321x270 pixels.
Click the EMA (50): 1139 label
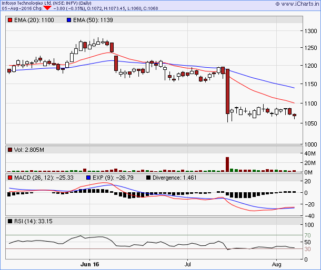click(93, 20)
